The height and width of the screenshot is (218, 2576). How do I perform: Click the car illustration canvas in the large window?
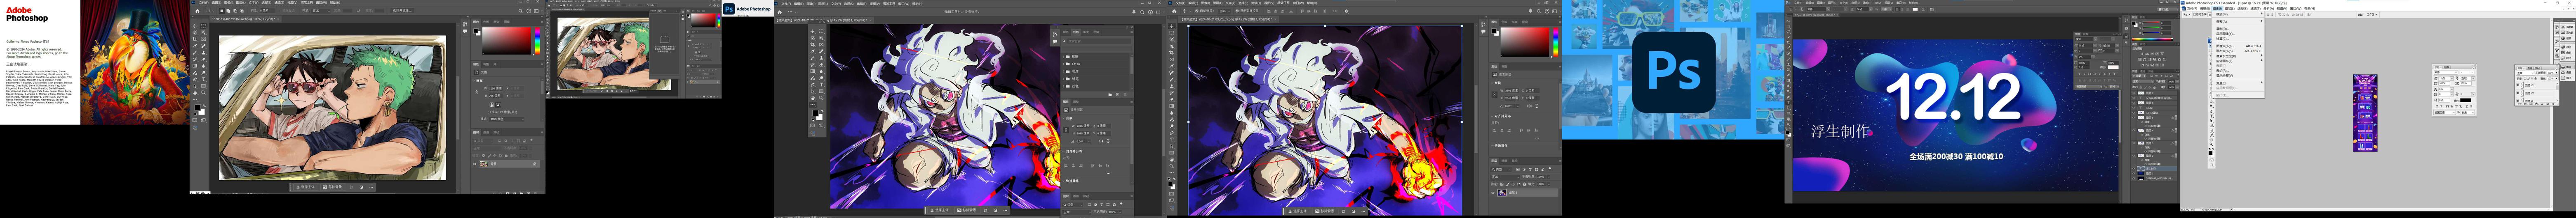[x=332, y=108]
